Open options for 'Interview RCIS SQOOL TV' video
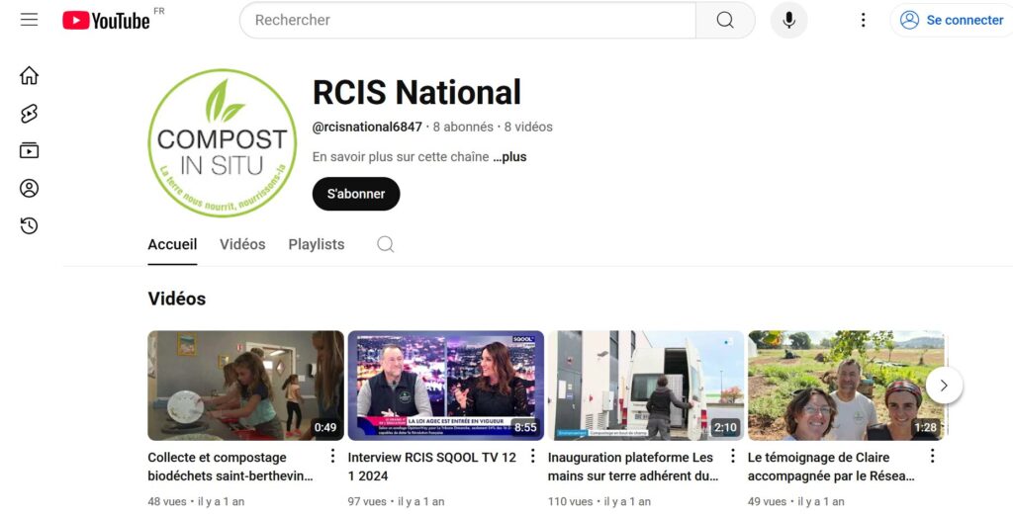The height and width of the screenshot is (518, 1013). 533,457
